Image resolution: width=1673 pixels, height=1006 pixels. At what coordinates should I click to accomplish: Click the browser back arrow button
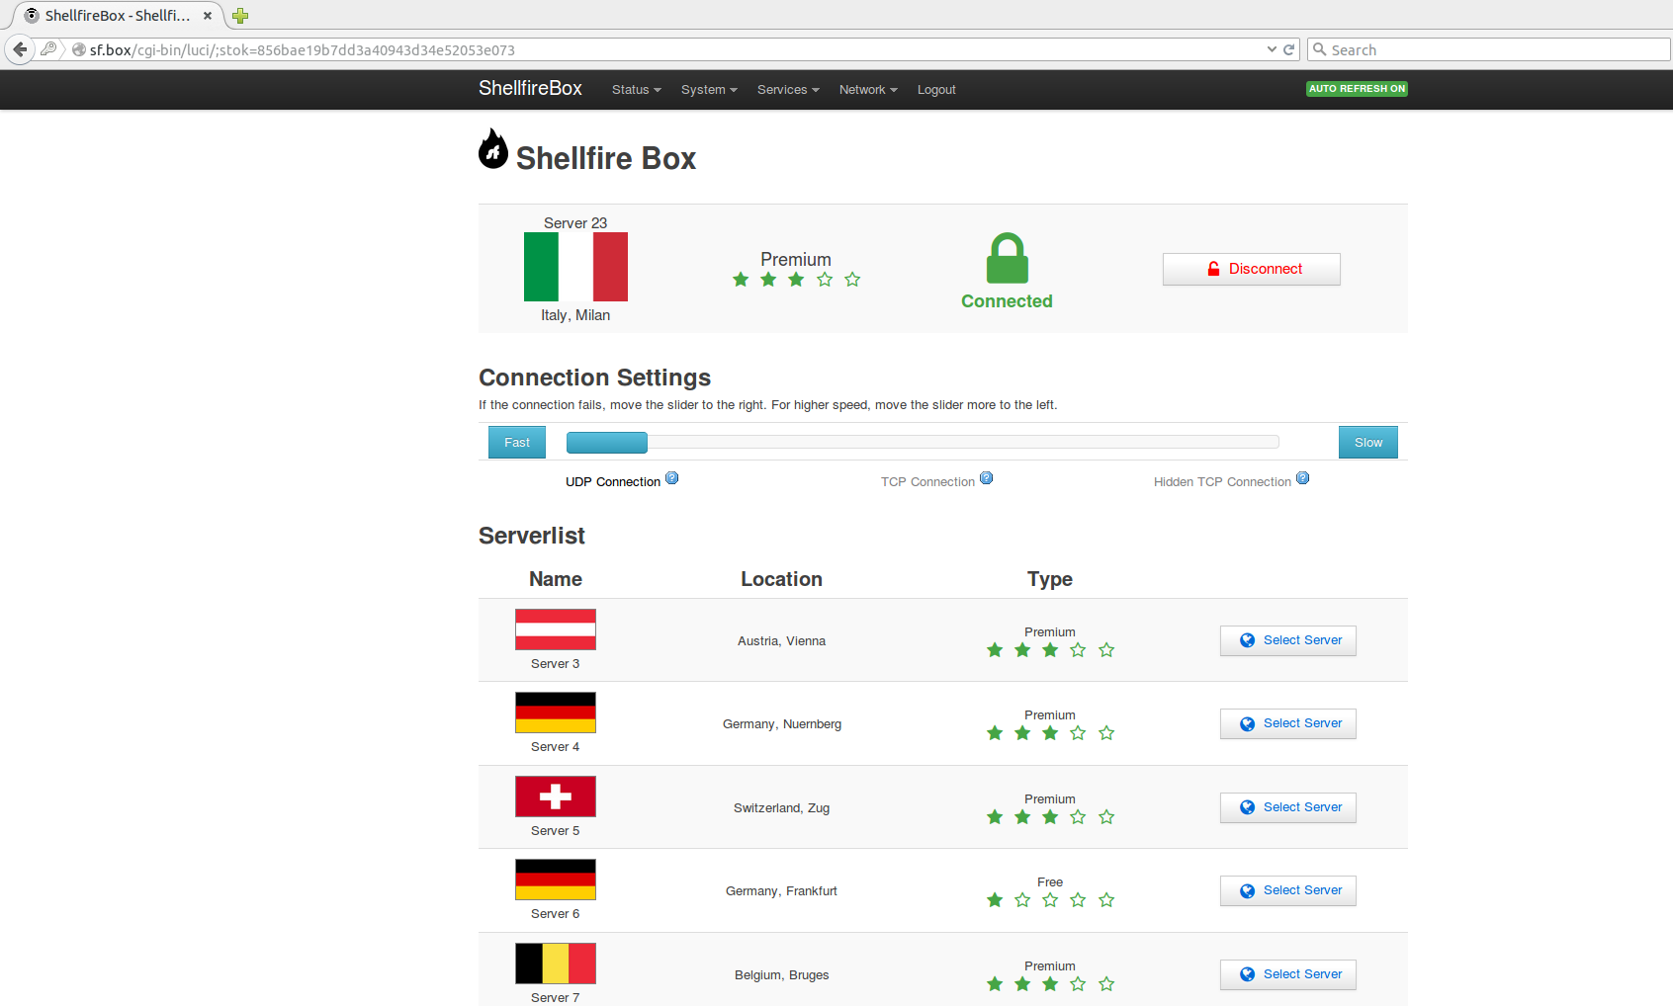click(20, 49)
